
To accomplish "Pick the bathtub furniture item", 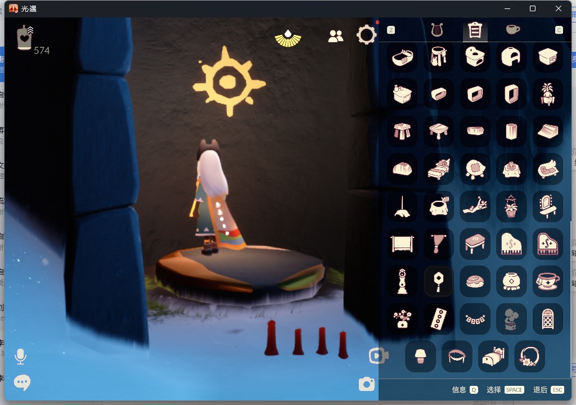I will [x=402, y=57].
